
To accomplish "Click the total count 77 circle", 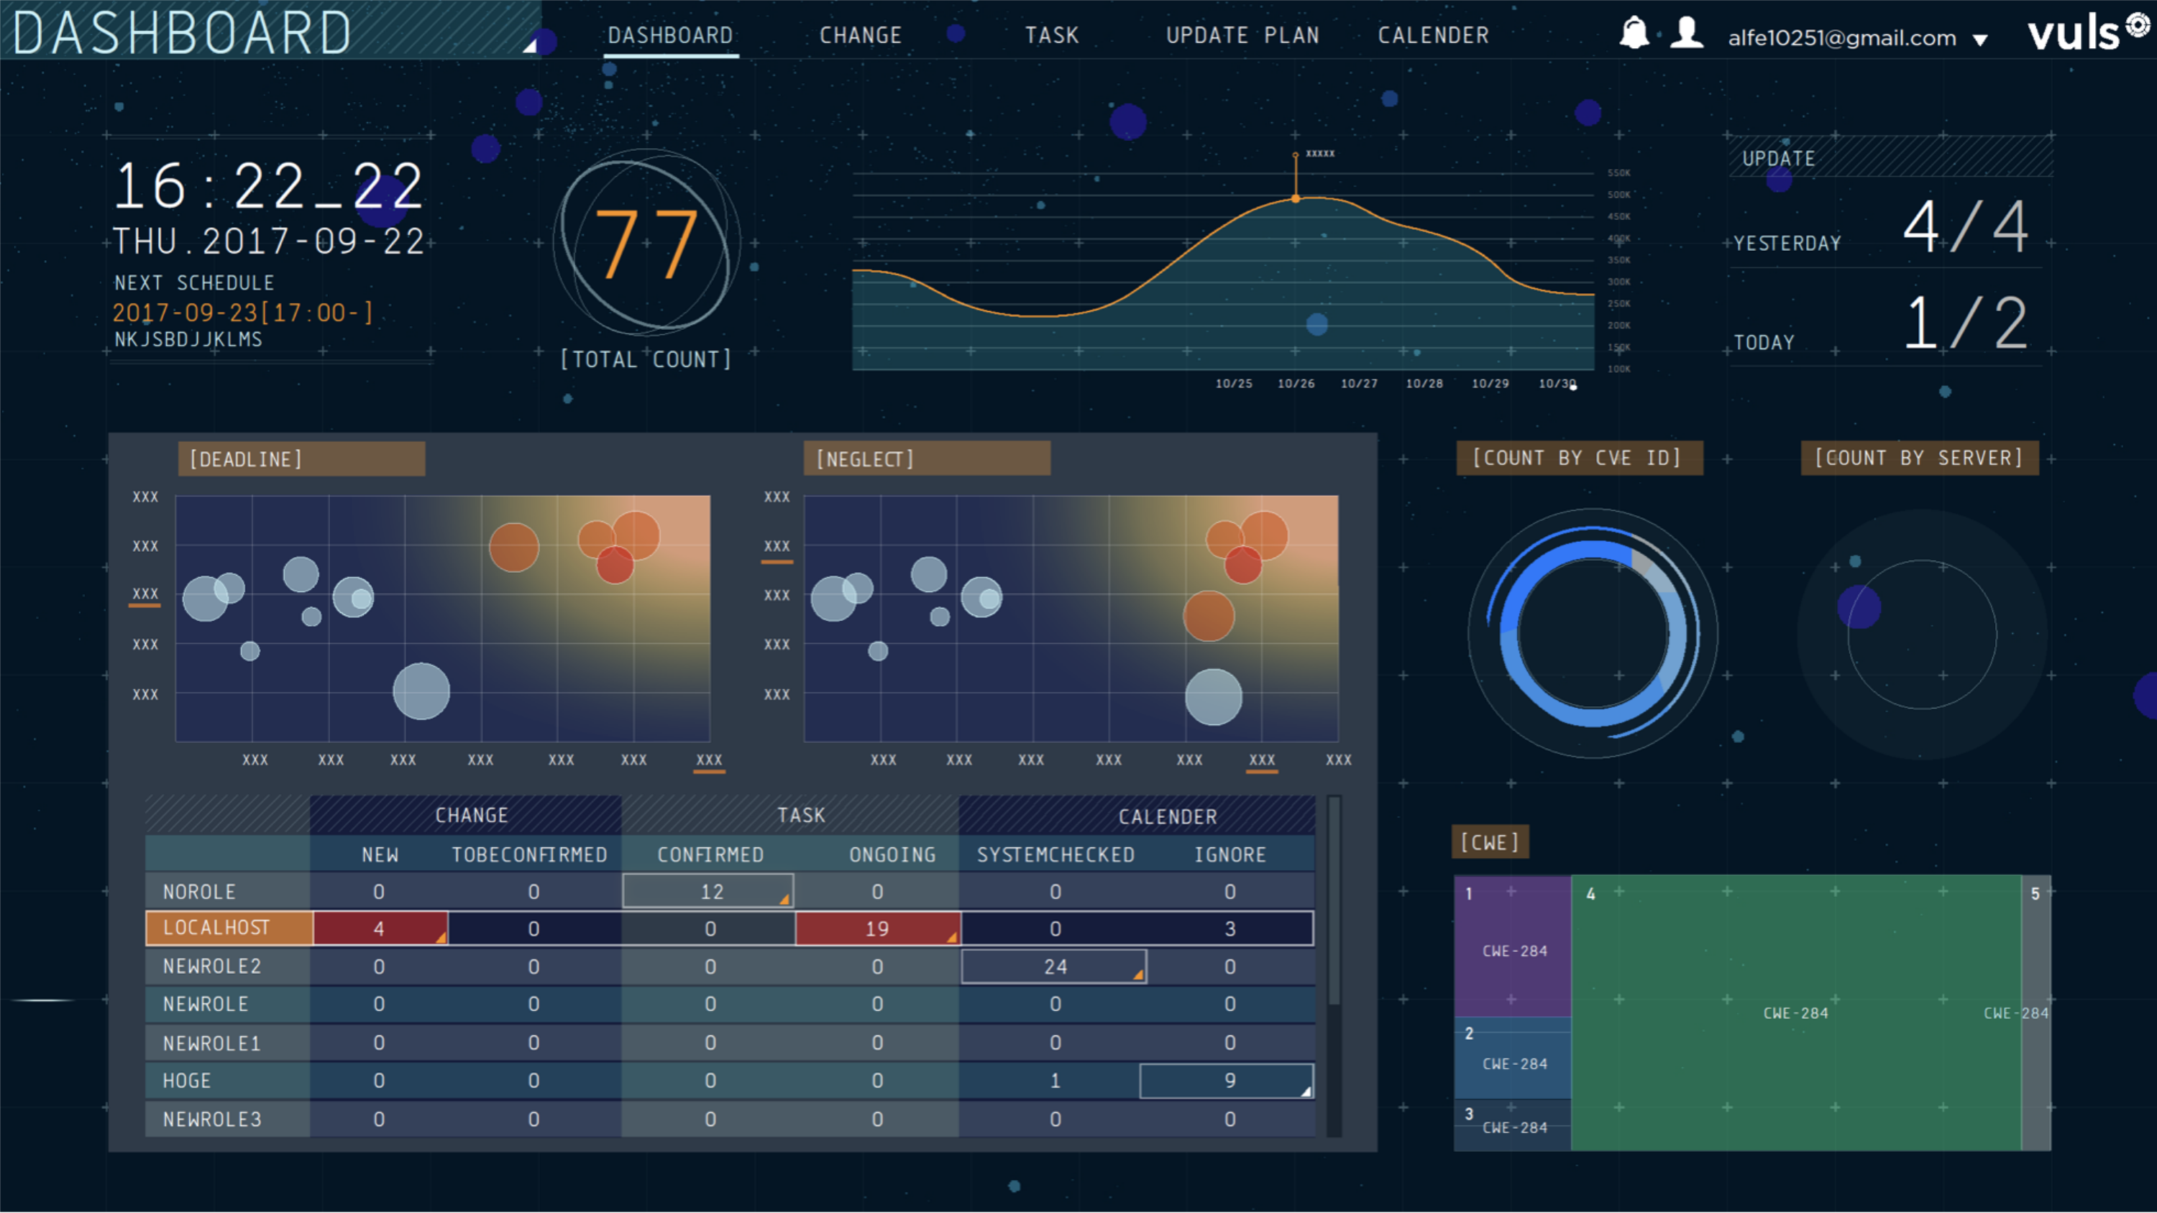I will pyautogui.click(x=646, y=244).
